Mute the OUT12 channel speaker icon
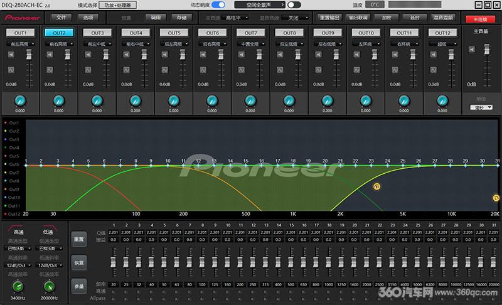 pyautogui.click(x=433, y=55)
